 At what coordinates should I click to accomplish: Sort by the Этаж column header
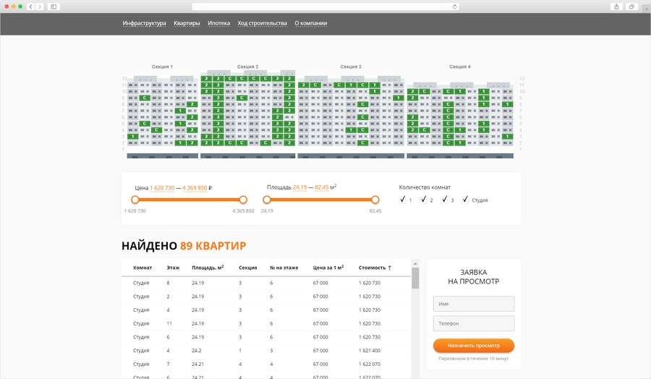click(x=173, y=268)
